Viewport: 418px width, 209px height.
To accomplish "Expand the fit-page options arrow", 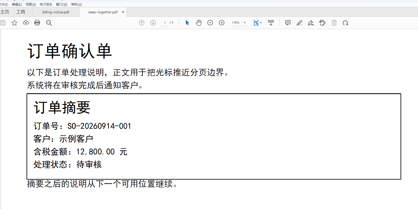I will (x=261, y=23).
